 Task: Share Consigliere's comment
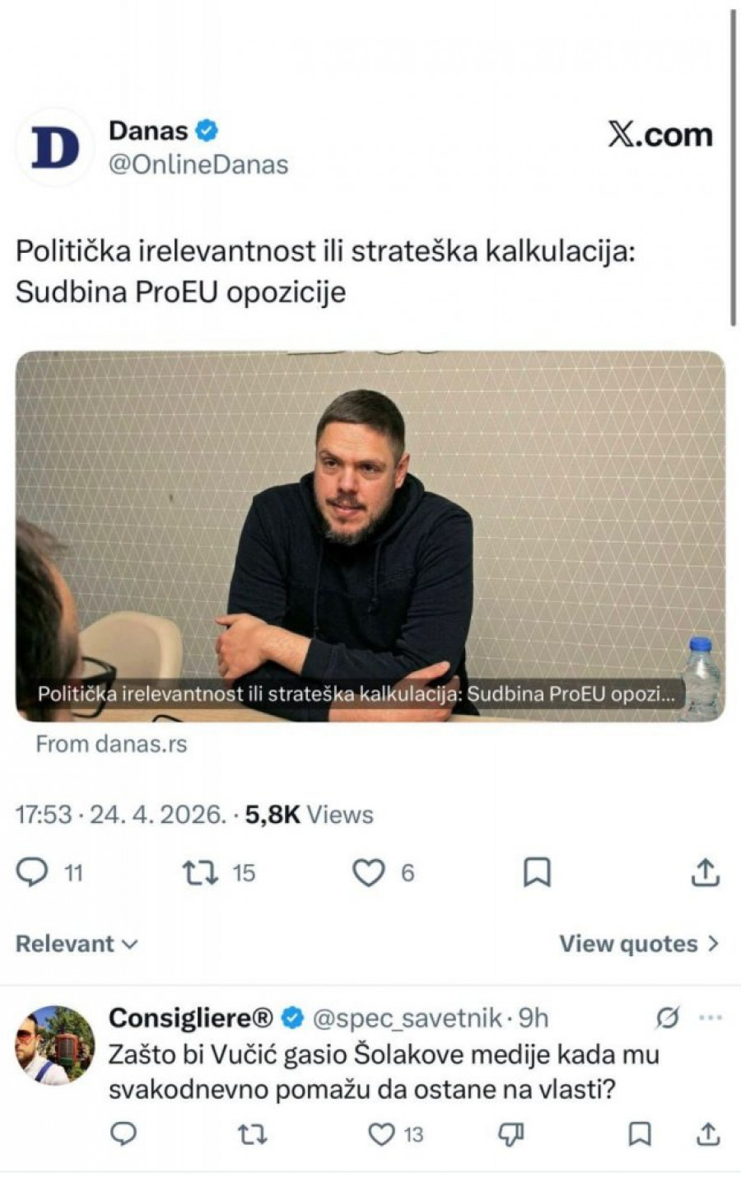click(x=708, y=1135)
